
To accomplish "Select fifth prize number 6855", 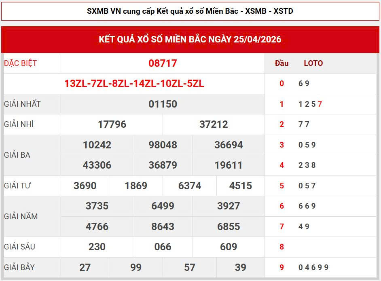I will coord(229,227).
